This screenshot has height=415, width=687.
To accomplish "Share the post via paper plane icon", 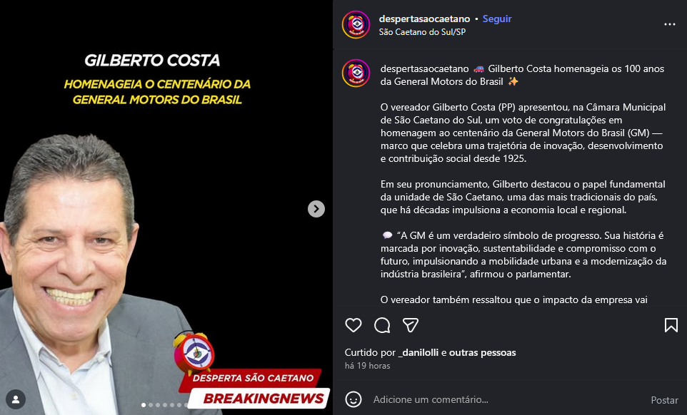I will click(x=411, y=325).
